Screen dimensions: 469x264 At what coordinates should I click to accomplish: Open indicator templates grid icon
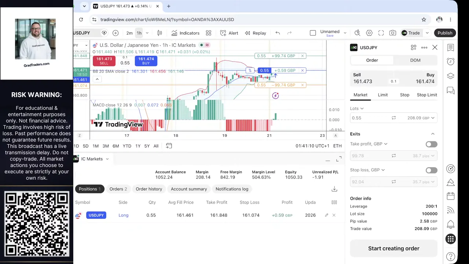click(208, 33)
